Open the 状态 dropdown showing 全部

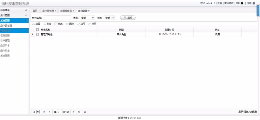pyautogui.click(x=110, y=18)
